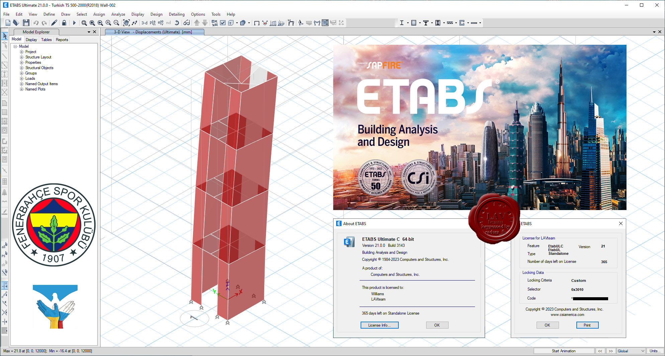Select the Named Plots tree item
Screen dimensions: 665x356
coord(35,89)
